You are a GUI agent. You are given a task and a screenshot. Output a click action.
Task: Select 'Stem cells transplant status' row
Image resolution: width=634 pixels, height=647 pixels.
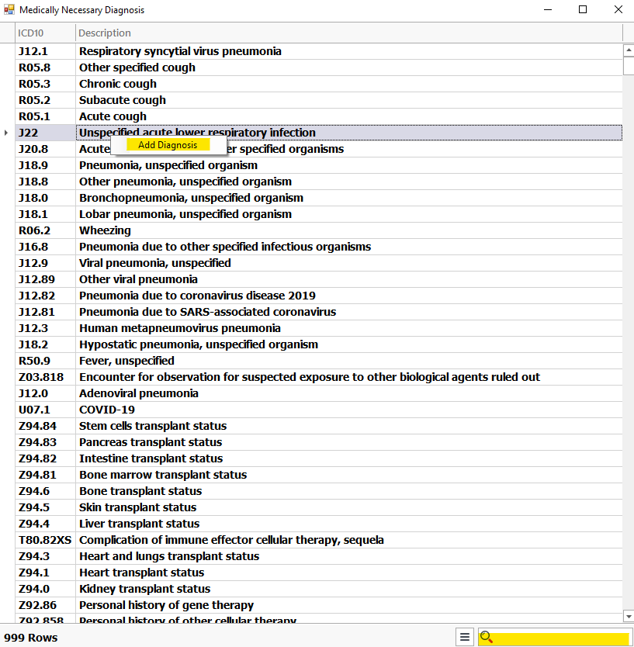319,426
